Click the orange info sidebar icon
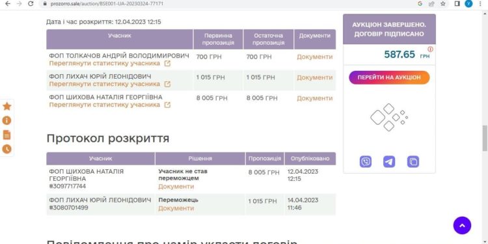This screenshot has width=488, height=244. tap(7, 120)
